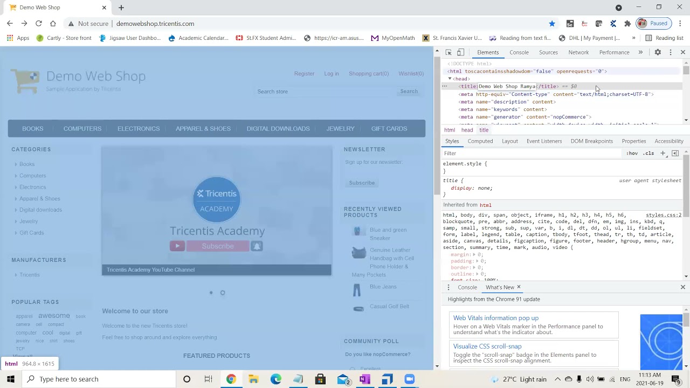The height and width of the screenshot is (388, 690).
Task: Open the Chrome three-dot menu
Action: coord(680,24)
